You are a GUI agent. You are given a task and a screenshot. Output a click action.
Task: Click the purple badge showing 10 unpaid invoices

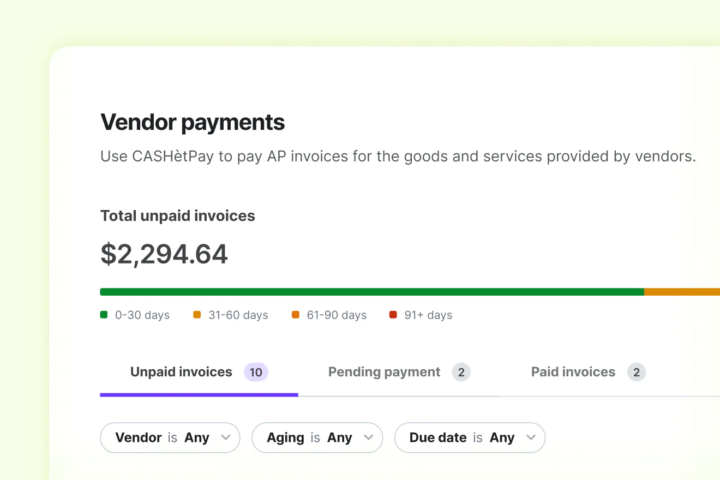click(x=256, y=372)
